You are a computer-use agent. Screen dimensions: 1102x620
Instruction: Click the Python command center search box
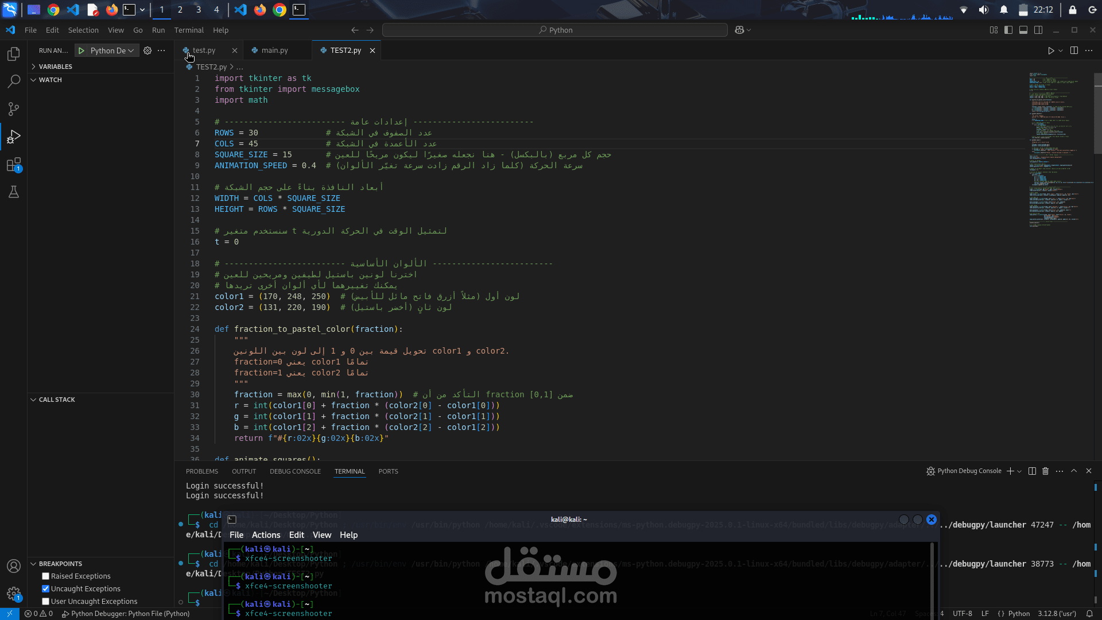coord(555,30)
